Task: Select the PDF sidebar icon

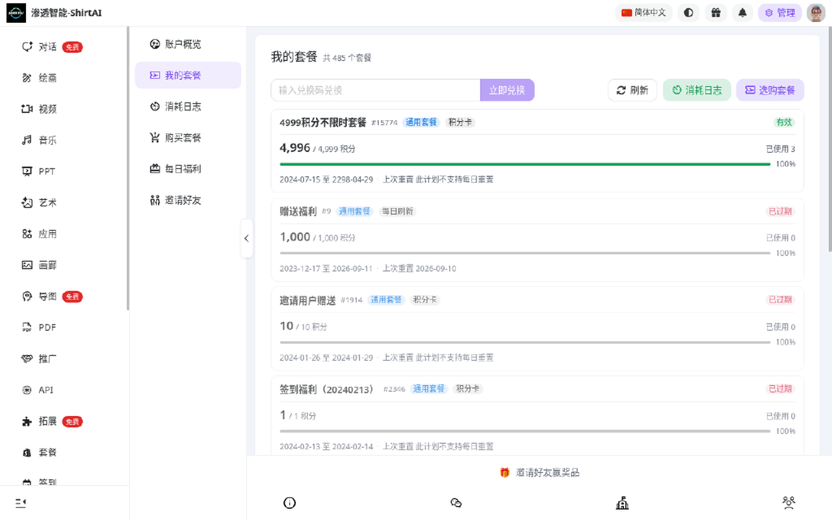Action: tap(27, 328)
